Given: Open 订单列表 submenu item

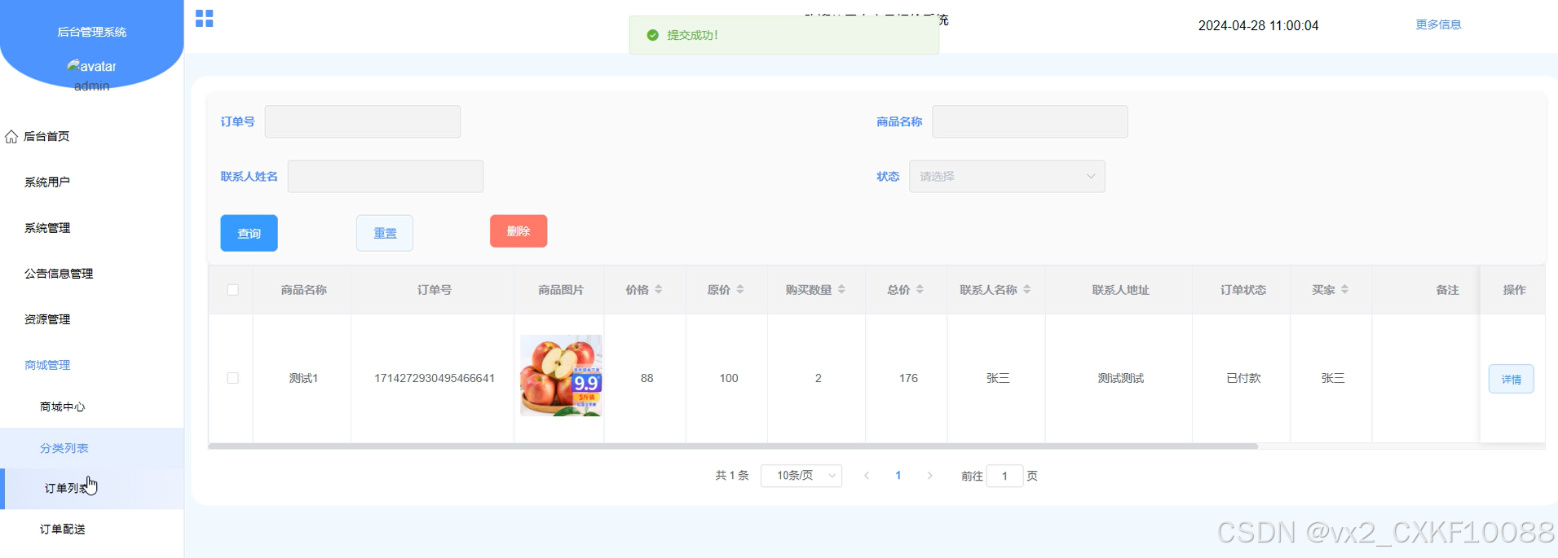Looking at the screenshot, I should tap(91, 488).
